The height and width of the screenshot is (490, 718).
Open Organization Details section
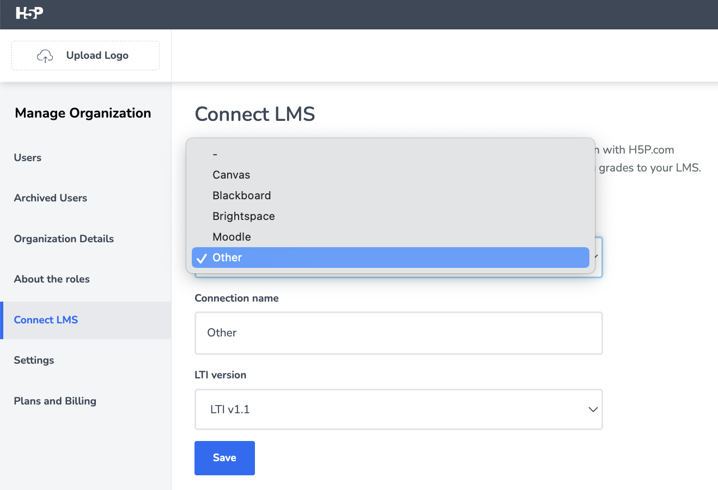pyautogui.click(x=64, y=238)
